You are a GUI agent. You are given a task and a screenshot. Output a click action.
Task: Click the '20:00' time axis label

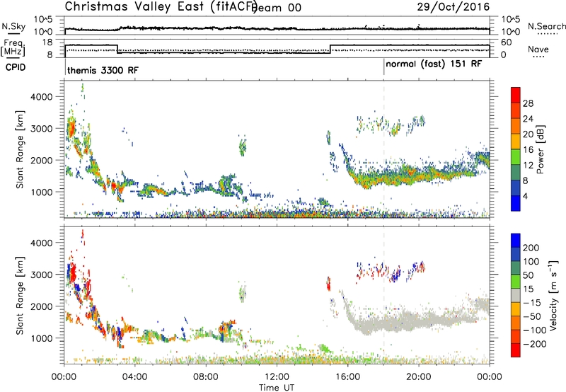point(418,377)
